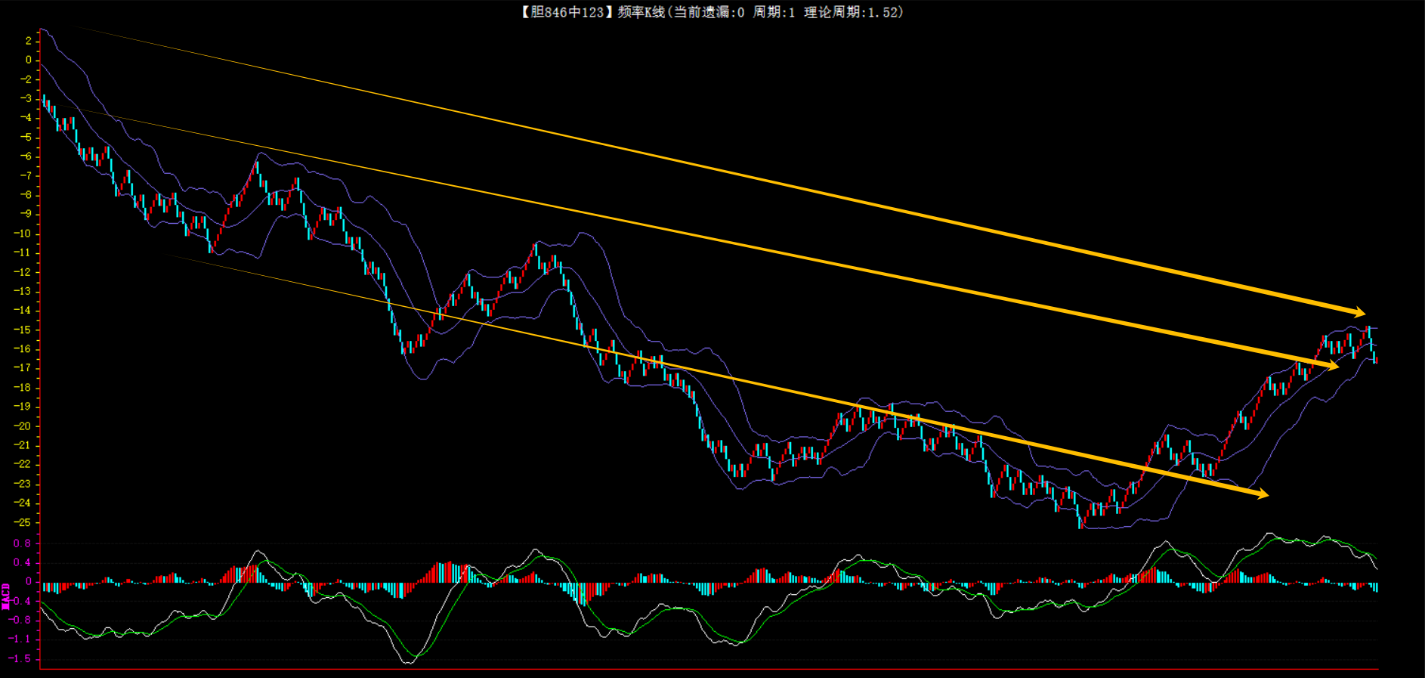Click the -20 label on price axis
This screenshot has width=1425, height=678.
[23, 426]
